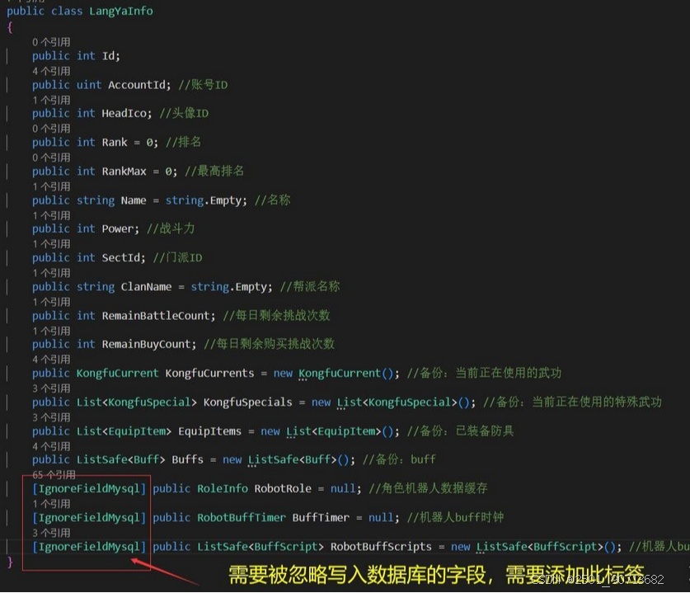Click the comment //机器人buff时钟
690x593 pixels.
[455, 517]
